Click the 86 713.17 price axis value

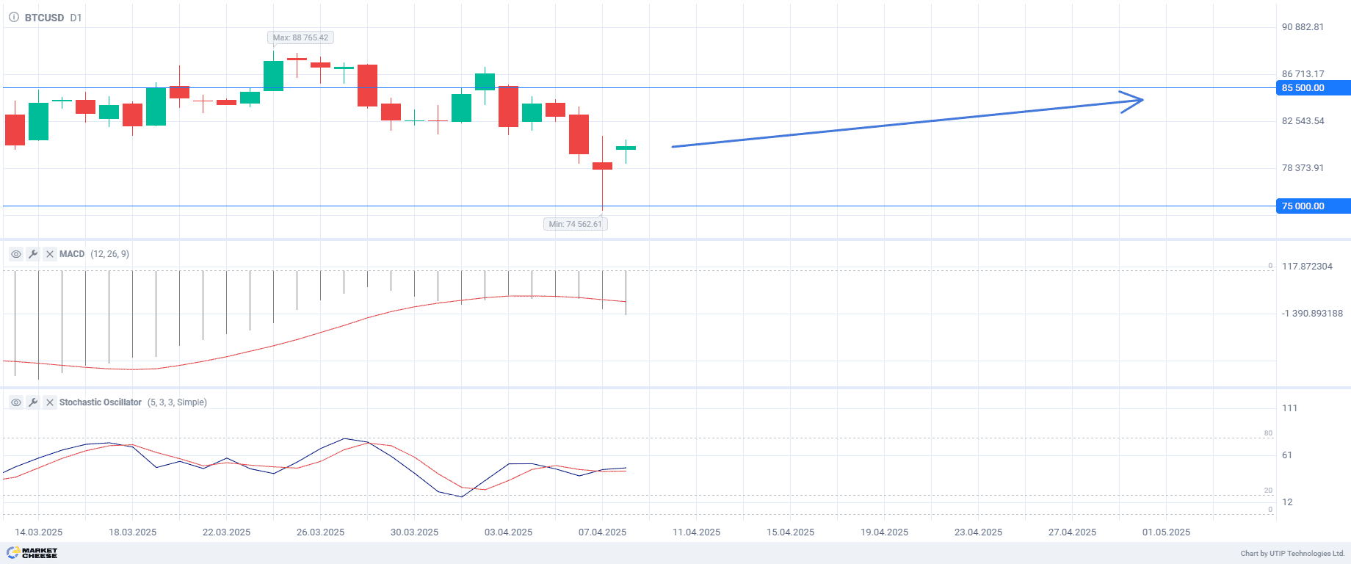[x=1303, y=74]
